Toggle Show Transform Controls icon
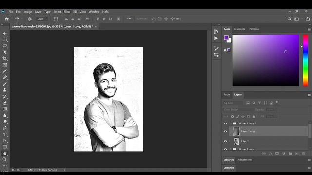This screenshot has width=312, height=175. [x=56, y=19]
